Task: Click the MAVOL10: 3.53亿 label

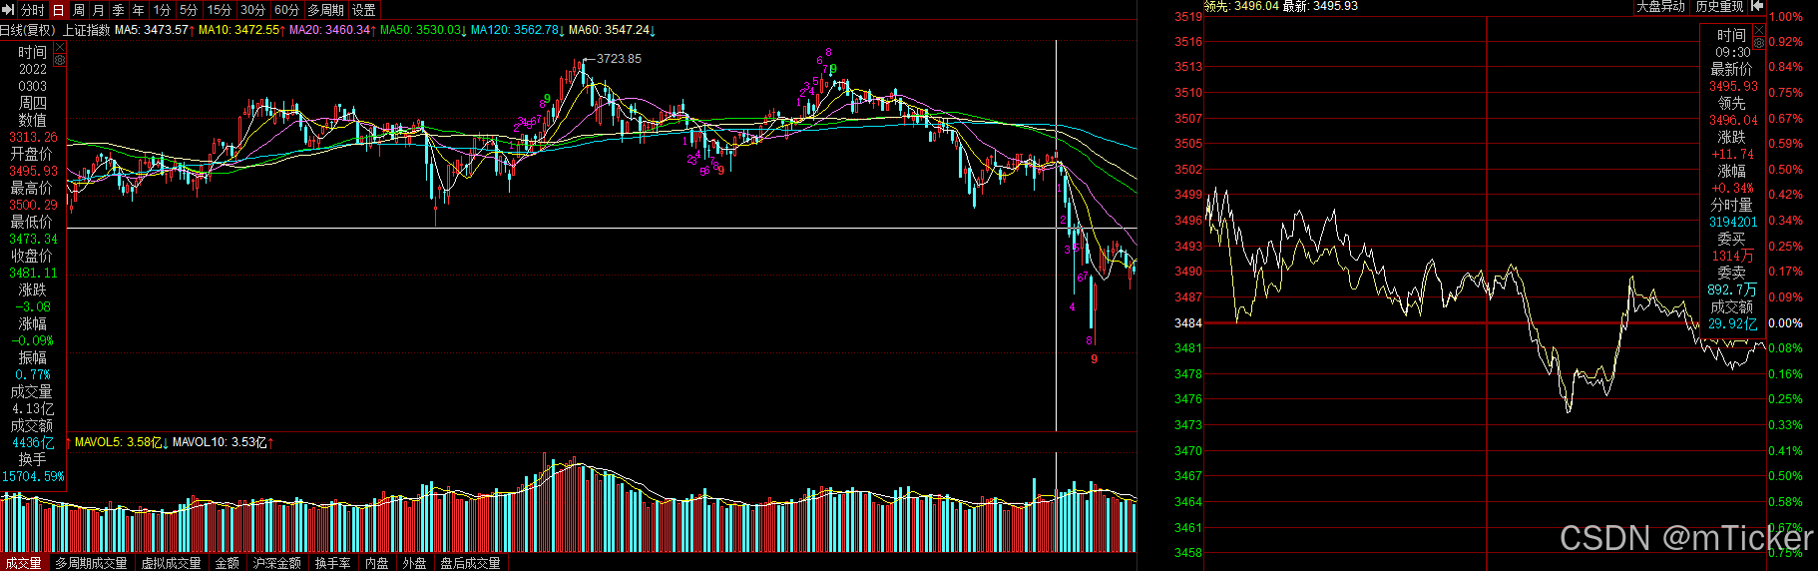Action: click(x=222, y=442)
